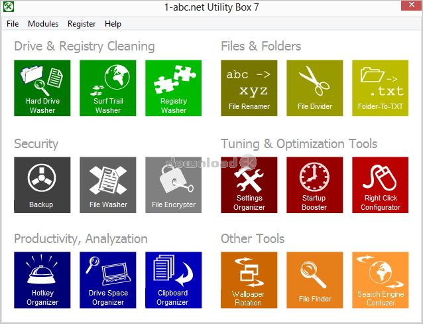
Task: Open the Hard Drive Washer tile
Action: click(x=42, y=88)
